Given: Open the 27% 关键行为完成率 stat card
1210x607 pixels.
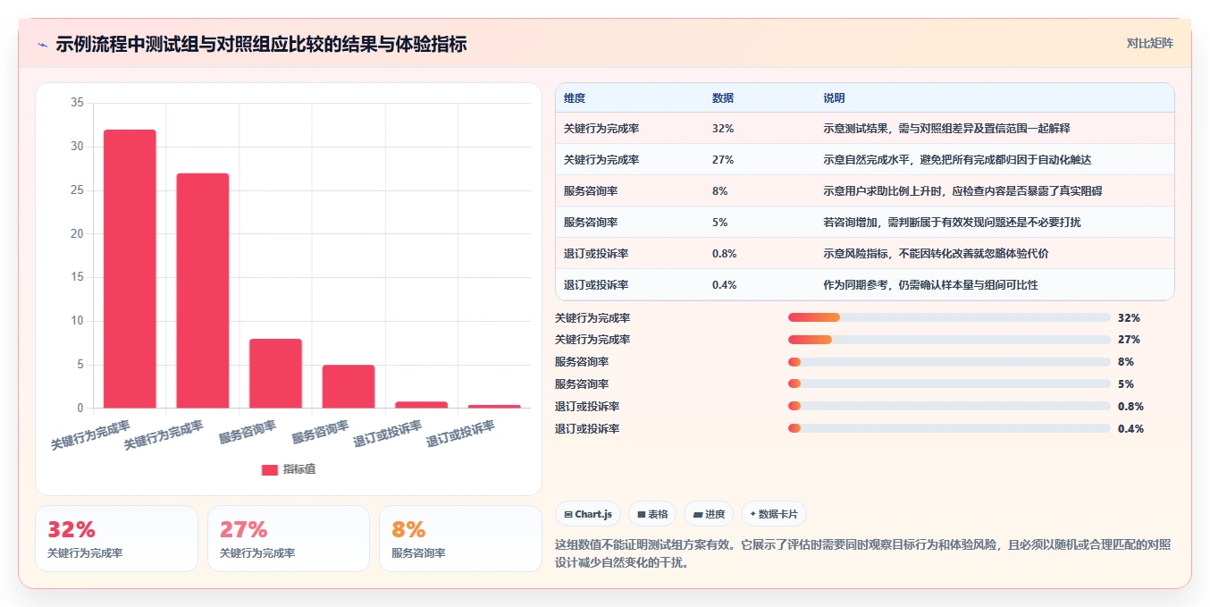Looking at the screenshot, I should click(x=289, y=538).
